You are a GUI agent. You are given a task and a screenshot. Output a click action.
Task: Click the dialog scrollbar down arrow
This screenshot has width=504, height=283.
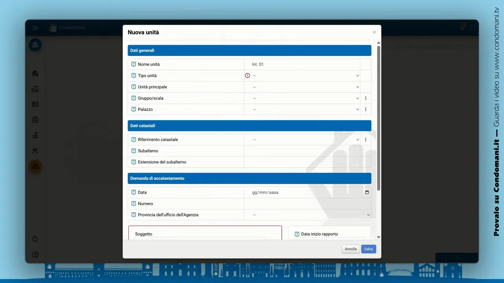point(378,237)
